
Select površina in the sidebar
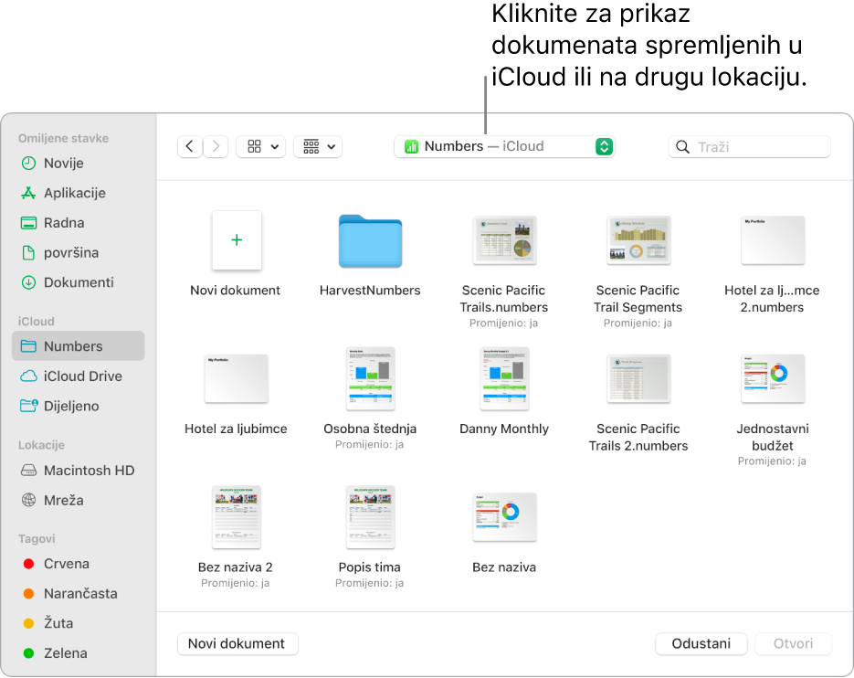point(78,253)
